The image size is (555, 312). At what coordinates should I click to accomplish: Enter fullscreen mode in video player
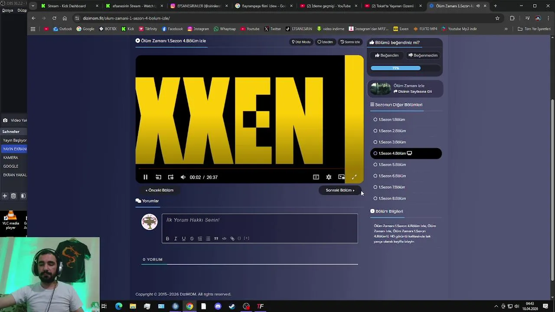coord(354,177)
